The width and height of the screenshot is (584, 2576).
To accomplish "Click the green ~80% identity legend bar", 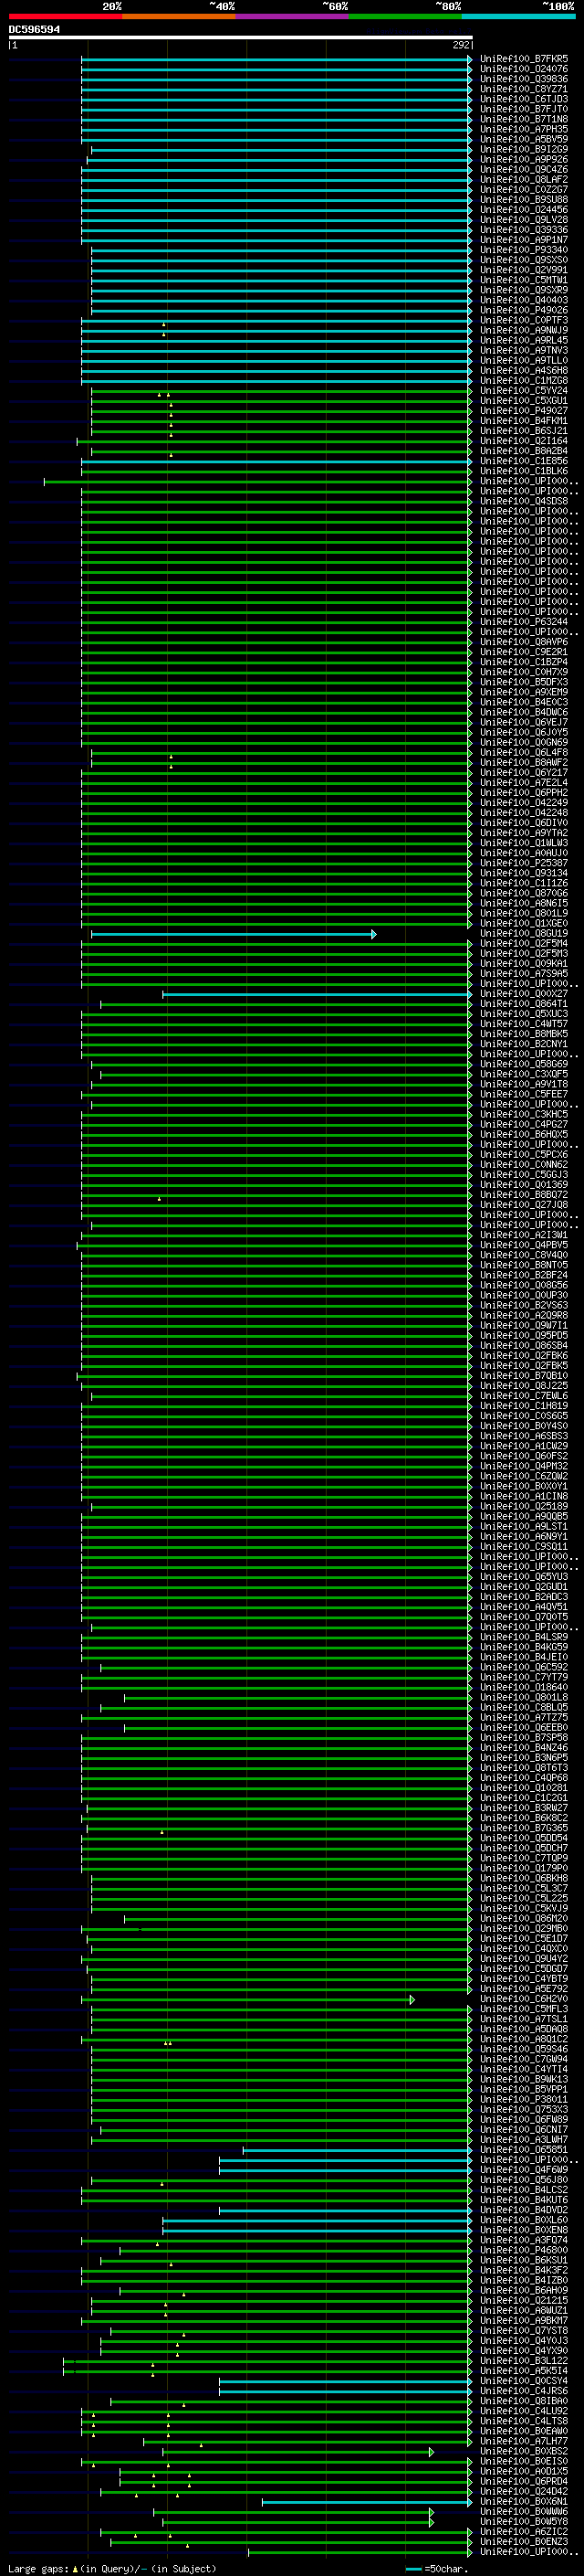I will tap(405, 16).
